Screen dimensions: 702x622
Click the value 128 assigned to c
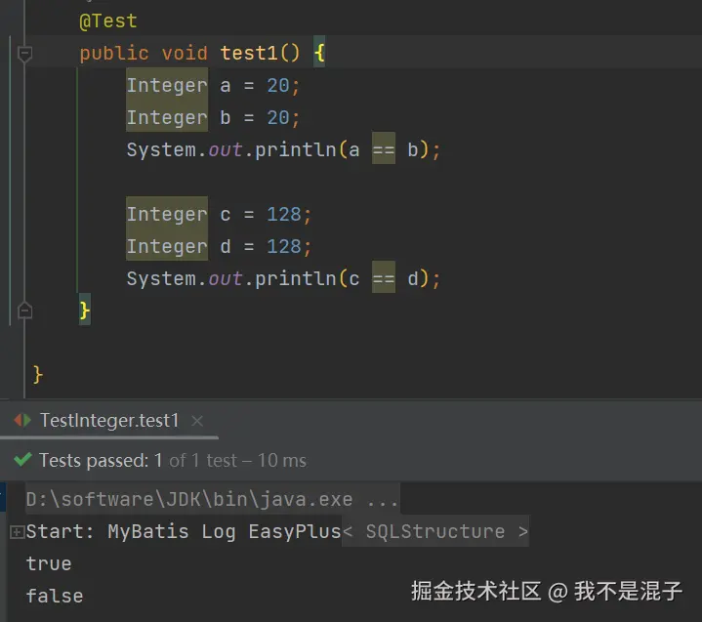[x=284, y=214]
